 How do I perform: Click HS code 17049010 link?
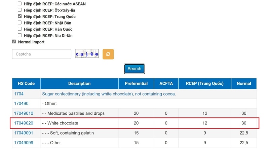[x=23, y=113]
